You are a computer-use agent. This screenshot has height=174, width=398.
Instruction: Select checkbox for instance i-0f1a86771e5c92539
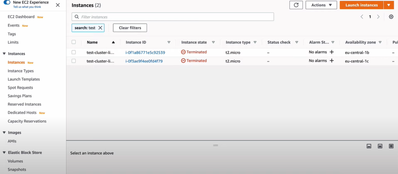pyautogui.click(x=74, y=52)
